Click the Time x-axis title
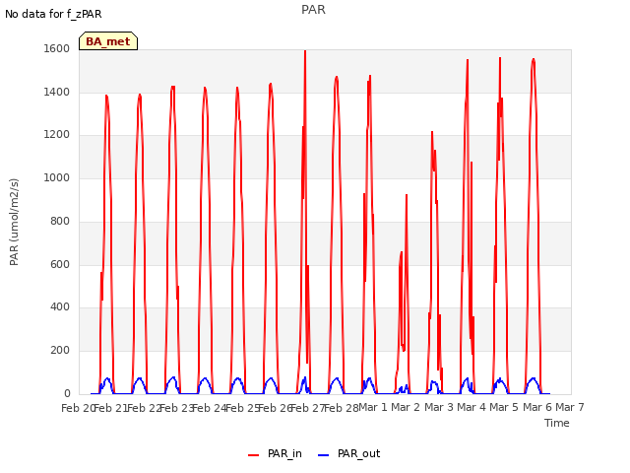 pyautogui.click(x=557, y=423)
